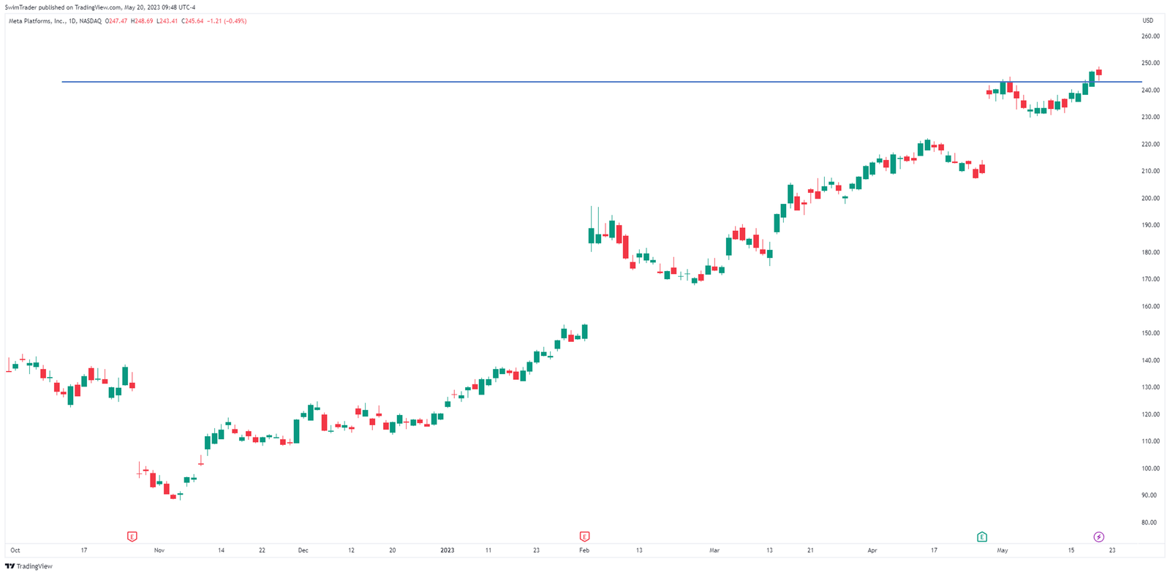The height and width of the screenshot is (575, 1170).
Task: Click the 130.00 price axis label
Action: coord(1150,387)
